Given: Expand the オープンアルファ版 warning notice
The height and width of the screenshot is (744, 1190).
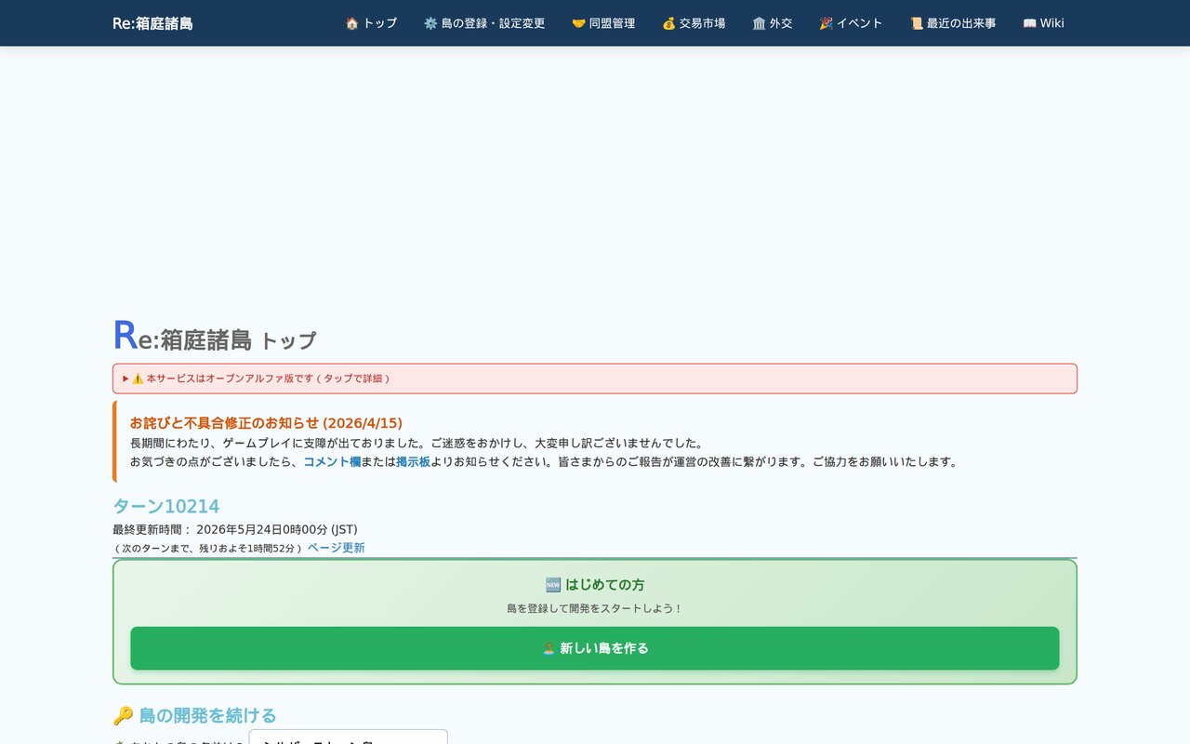Looking at the screenshot, I should tap(595, 379).
